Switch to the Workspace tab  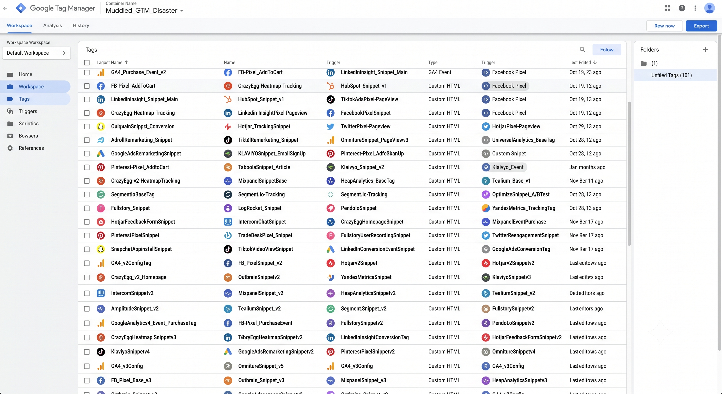pos(19,25)
